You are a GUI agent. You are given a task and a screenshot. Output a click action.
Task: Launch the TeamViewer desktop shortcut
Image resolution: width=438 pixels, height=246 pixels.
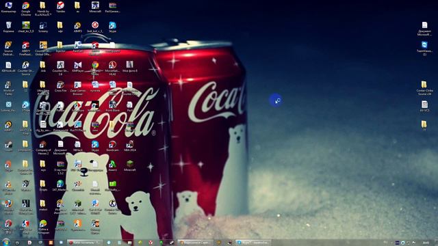pos(424,49)
